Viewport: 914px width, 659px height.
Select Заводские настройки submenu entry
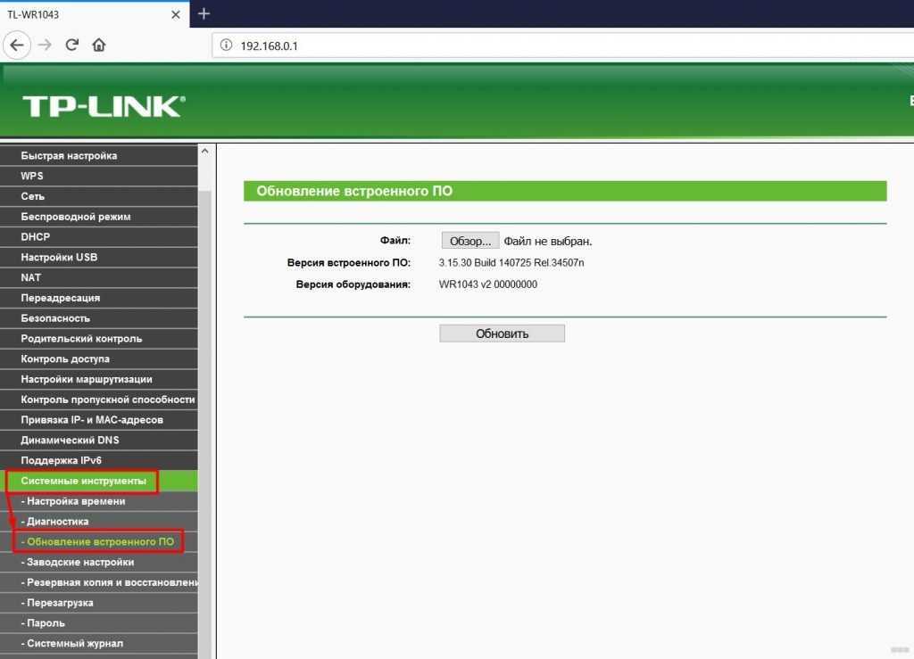click(80, 563)
